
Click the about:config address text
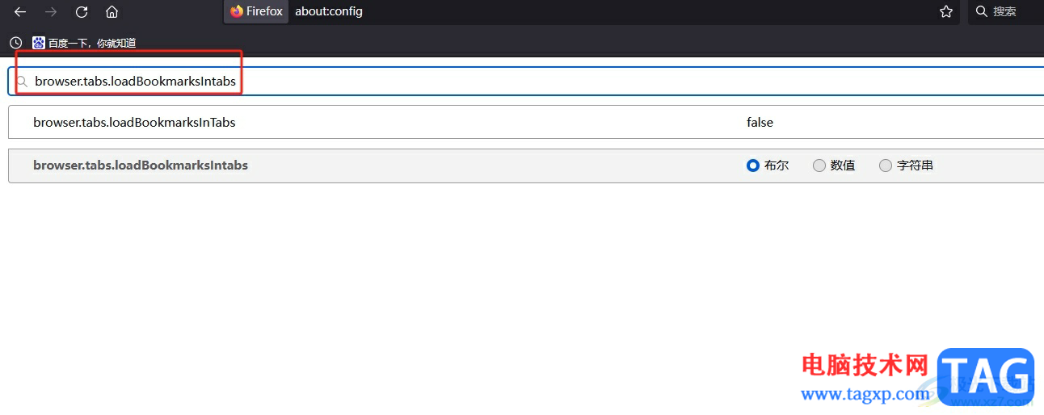[x=329, y=12]
